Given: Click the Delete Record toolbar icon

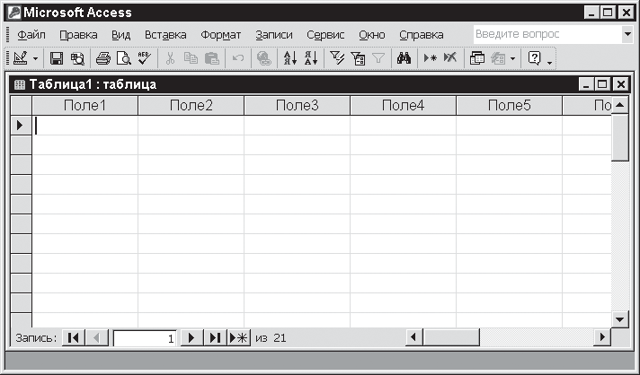Looking at the screenshot, I should pos(450,58).
